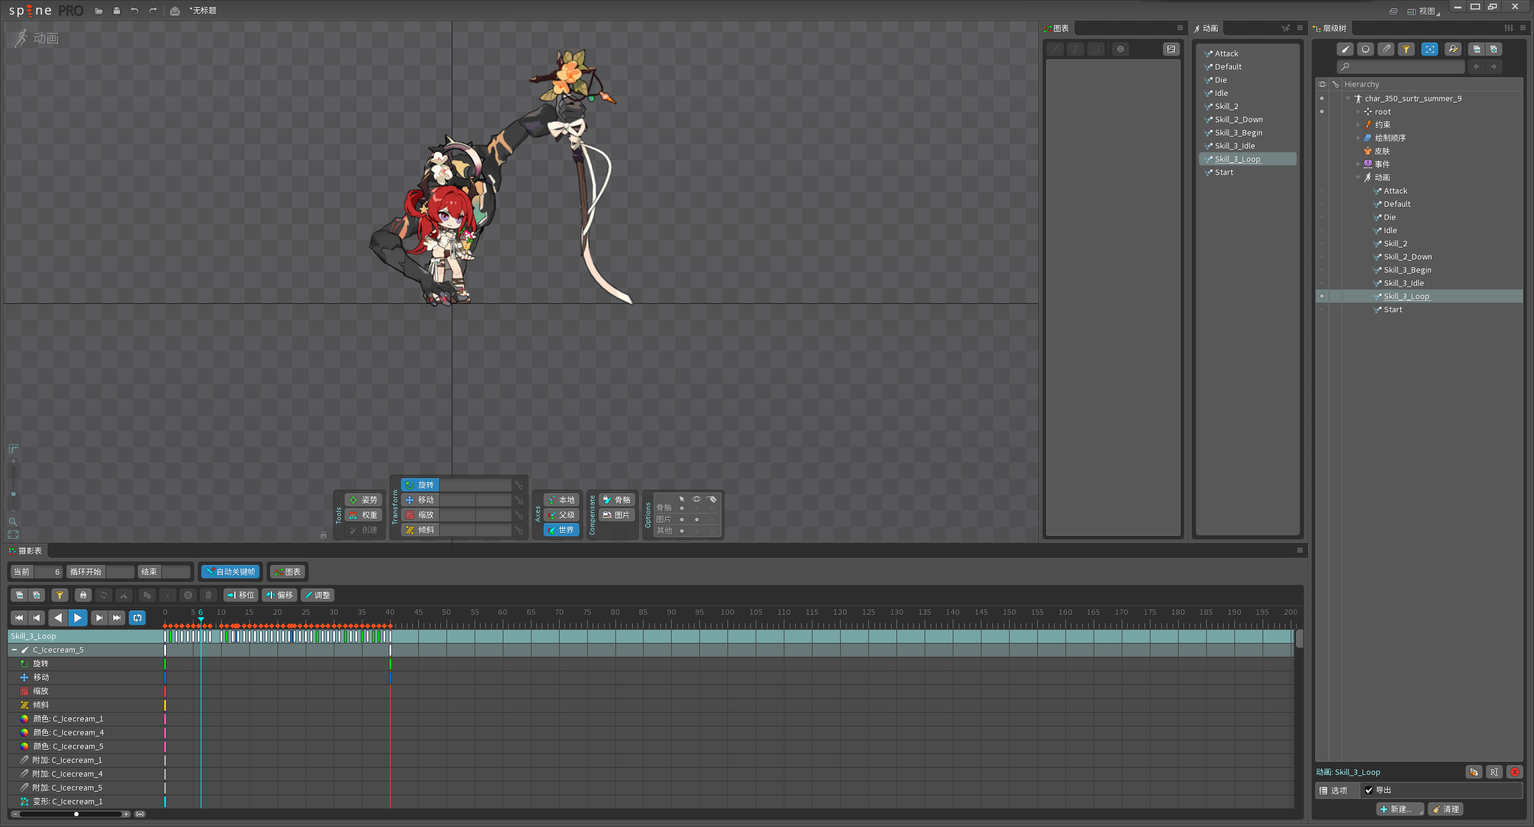1534x827 pixels.
Task: Select Attack animation in Animations panel
Action: click(x=1227, y=53)
